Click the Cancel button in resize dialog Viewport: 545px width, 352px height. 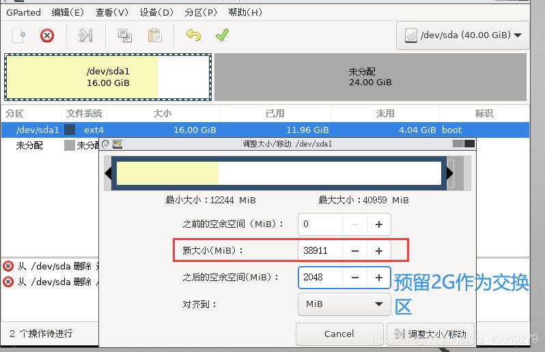click(339, 334)
